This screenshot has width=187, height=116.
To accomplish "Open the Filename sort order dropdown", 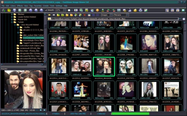I will [127, 15].
